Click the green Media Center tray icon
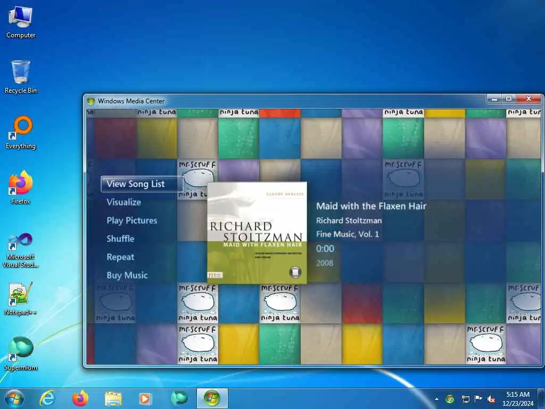 point(450,399)
